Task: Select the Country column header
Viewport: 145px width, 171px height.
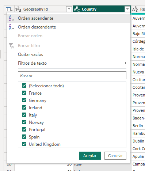Action: [x=102, y=9]
